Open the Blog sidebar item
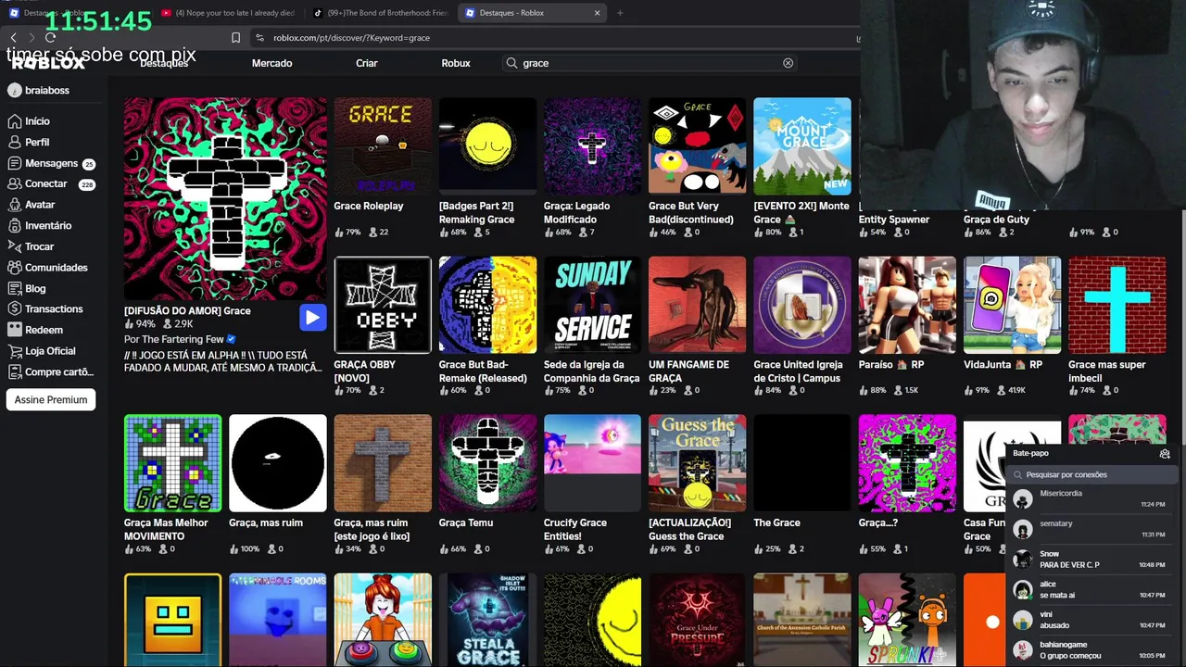Screen dimensions: 1186x667 (27, 288)
